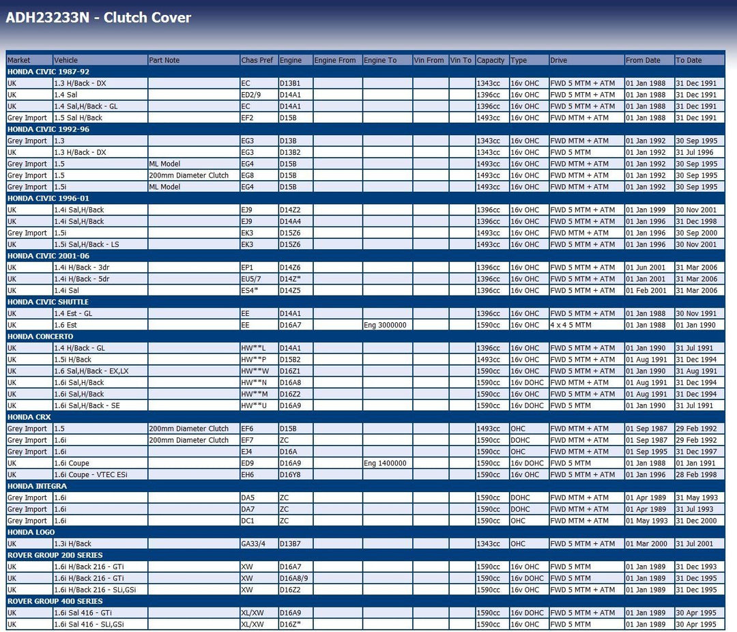Screen dimensions: 737x632
Task: Select the 'HONDA CRX' section heading
Action: click(x=29, y=417)
